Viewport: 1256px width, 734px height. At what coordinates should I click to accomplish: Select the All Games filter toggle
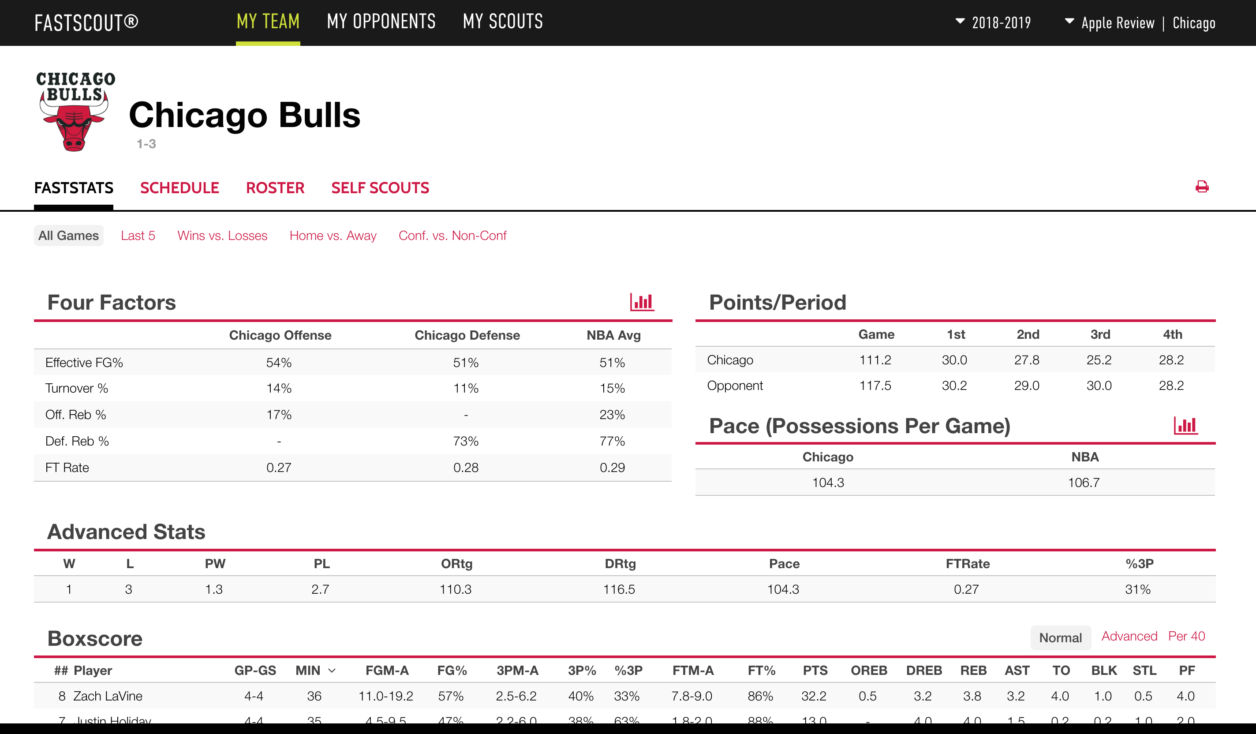[x=68, y=235]
